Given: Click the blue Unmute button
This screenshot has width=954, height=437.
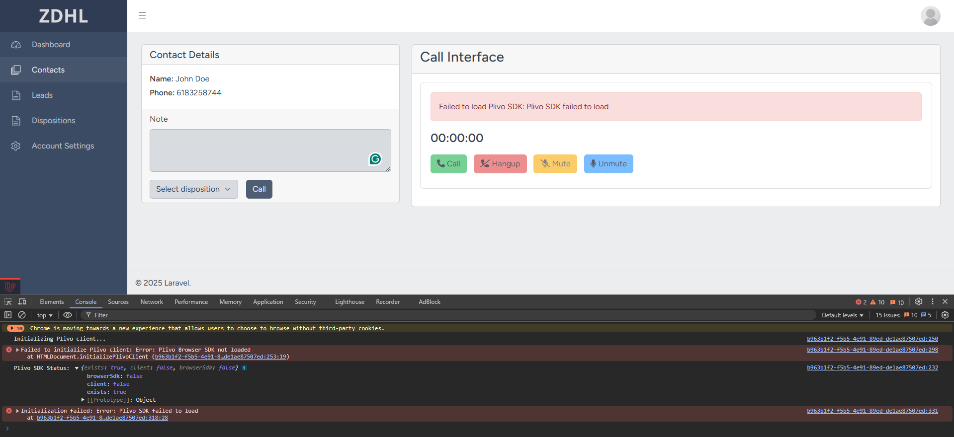Looking at the screenshot, I should 608,164.
